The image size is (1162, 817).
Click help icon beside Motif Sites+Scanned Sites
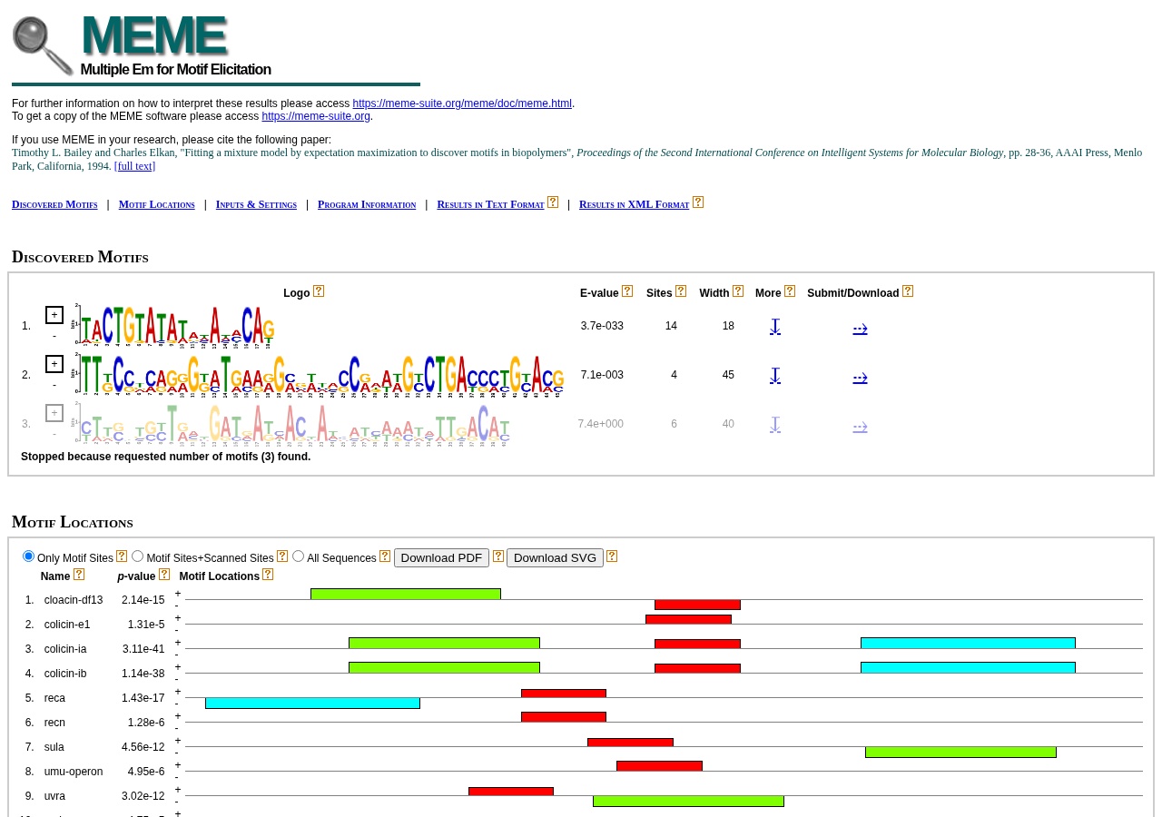[282, 556]
